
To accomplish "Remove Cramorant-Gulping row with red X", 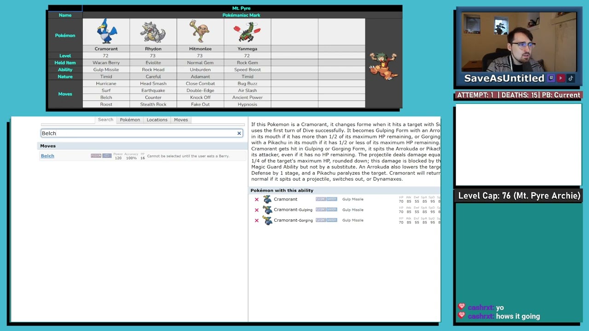I will (257, 210).
